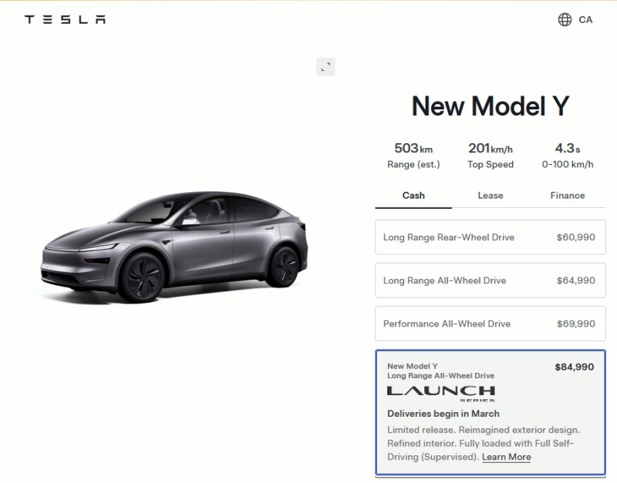Click the LAUNCH Series logo
This screenshot has width=617, height=483.
(x=440, y=394)
